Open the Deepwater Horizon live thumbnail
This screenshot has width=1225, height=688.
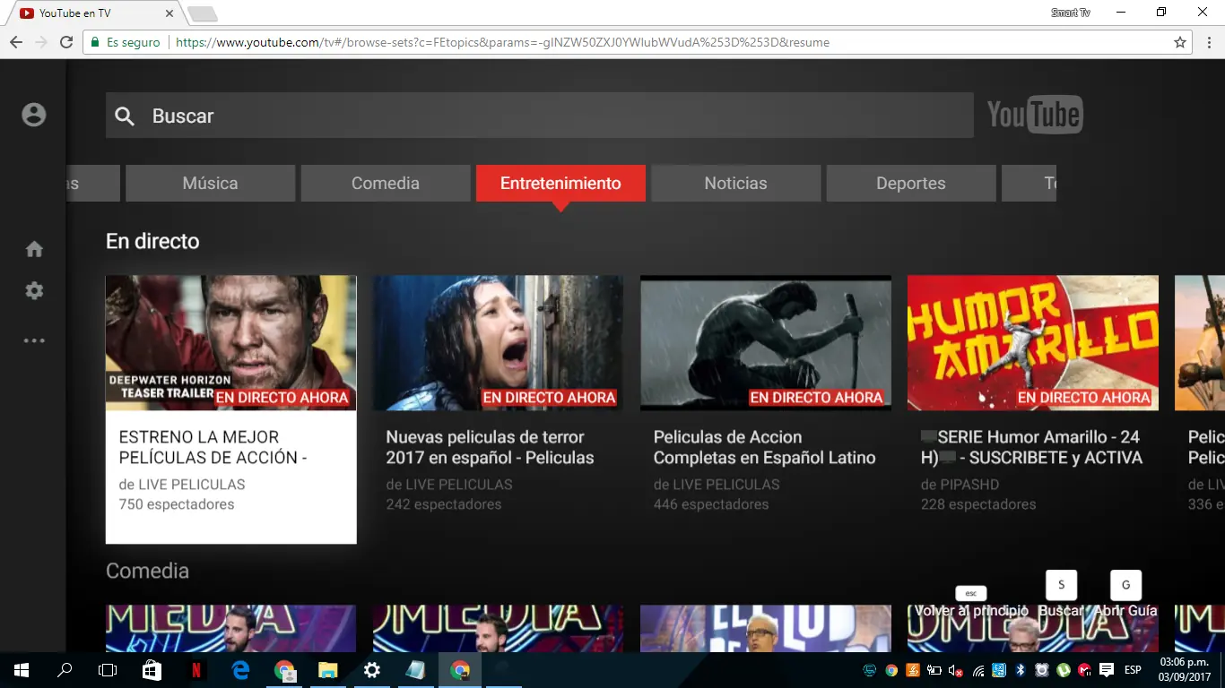(231, 342)
